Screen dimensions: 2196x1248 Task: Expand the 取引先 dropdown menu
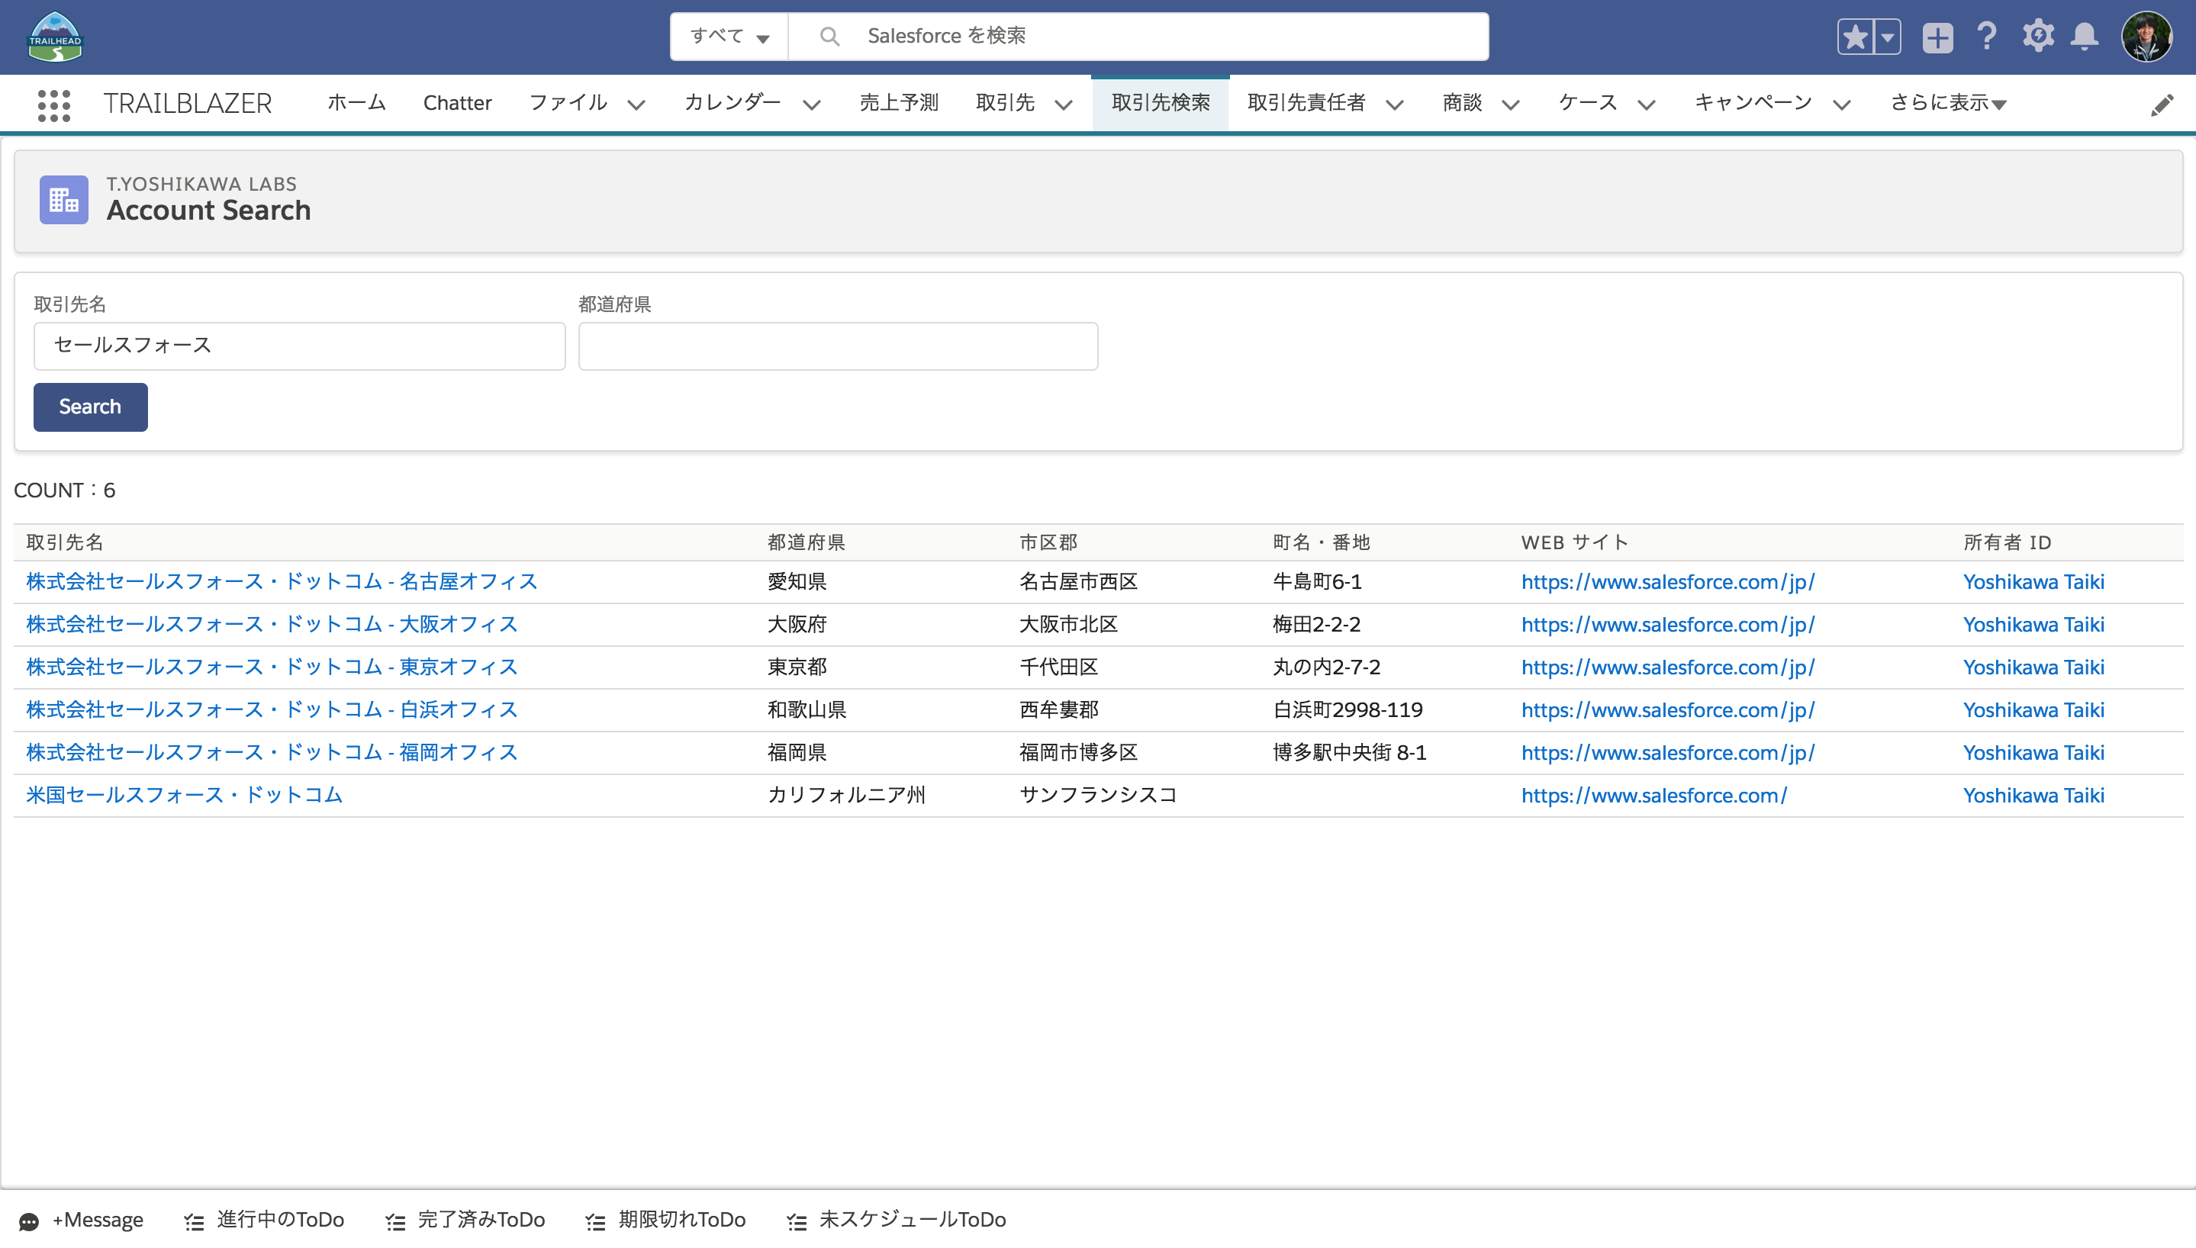(x=1064, y=102)
